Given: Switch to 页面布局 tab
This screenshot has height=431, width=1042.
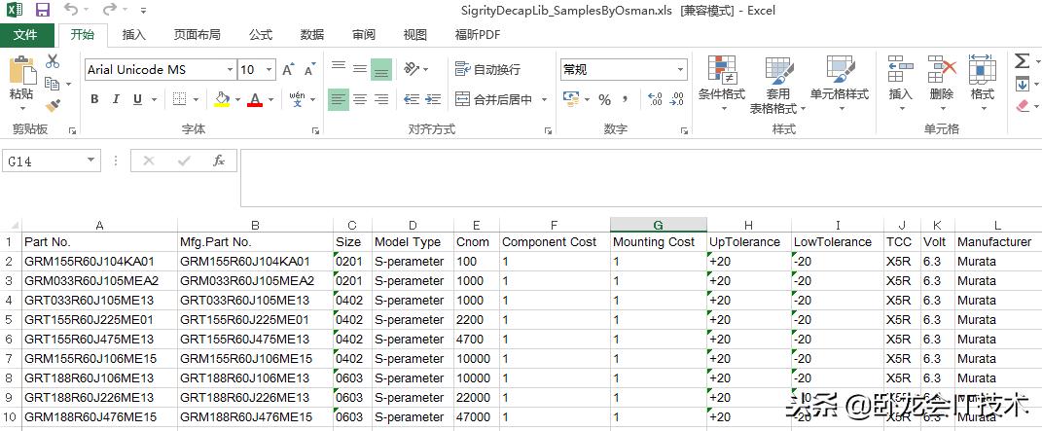Looking at the screenshot, I should click(197, 35).
